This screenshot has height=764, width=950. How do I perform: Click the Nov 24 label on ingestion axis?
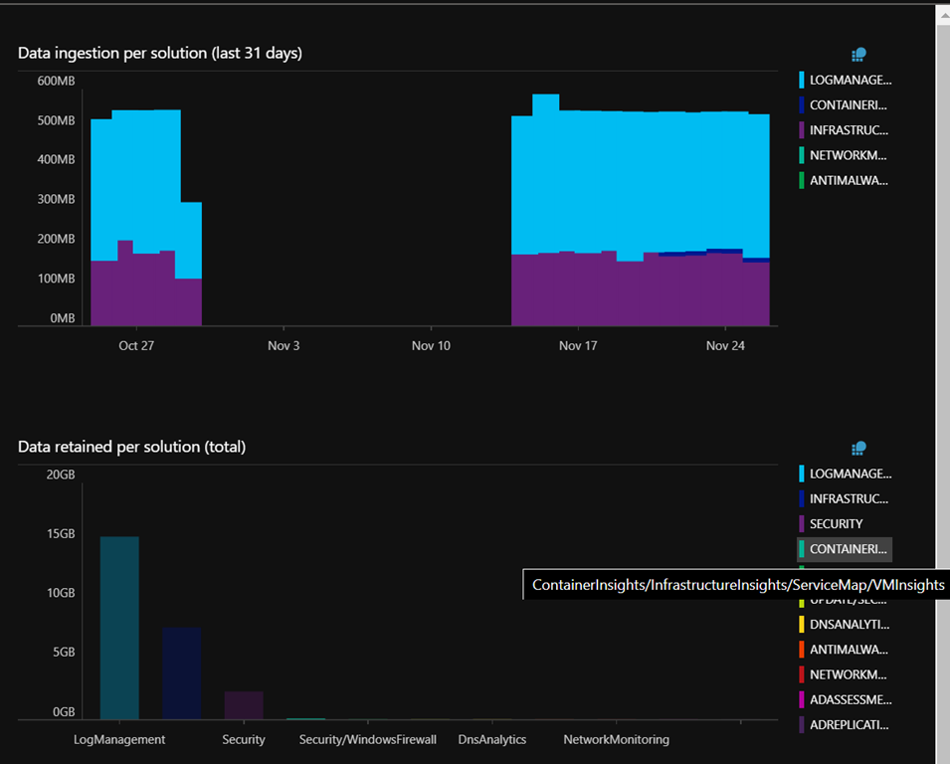pyautogui.click(x=725, y=345)
